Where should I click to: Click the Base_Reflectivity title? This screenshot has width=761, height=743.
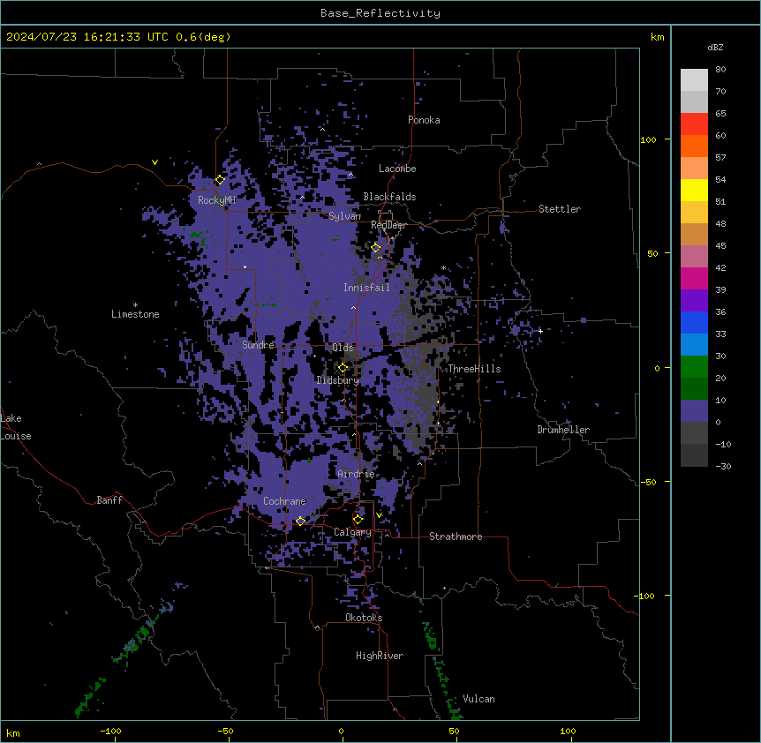[x=380, y=13]
